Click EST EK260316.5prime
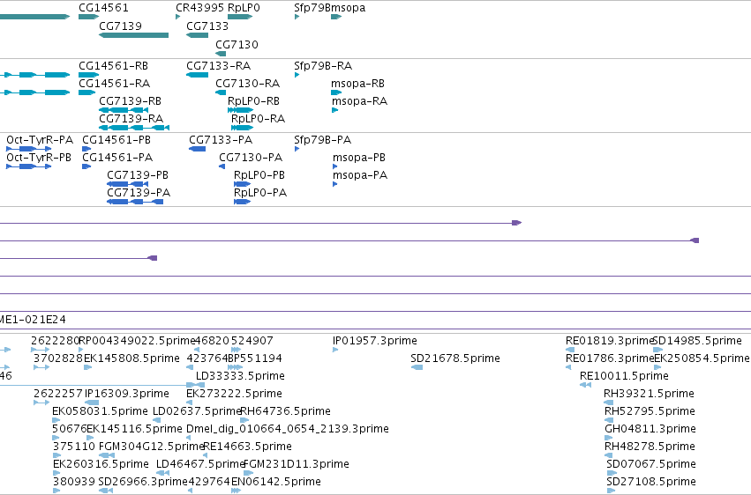The width and height of the screenshot is (751, 495). (101, 464)
